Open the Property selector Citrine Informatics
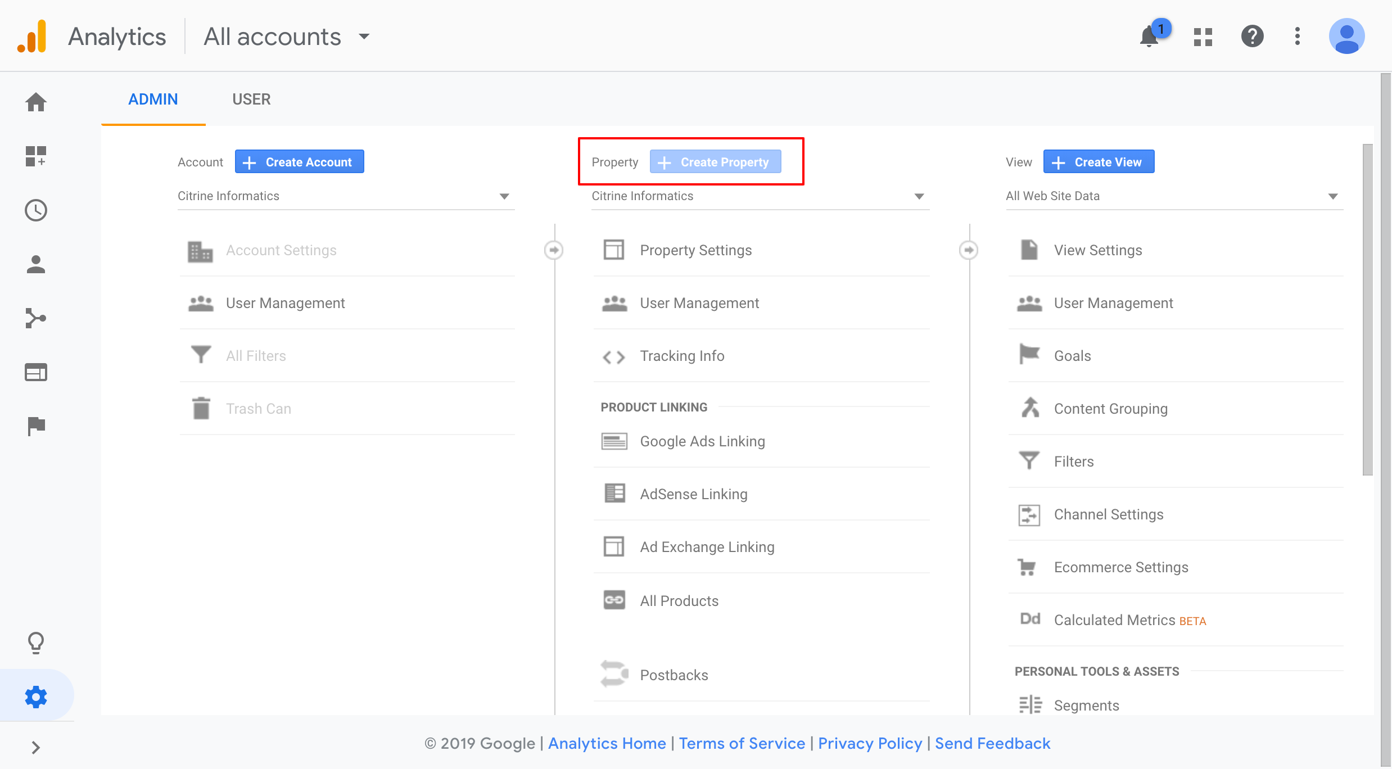Screen dimensions: 1392x769 point(760,196)
